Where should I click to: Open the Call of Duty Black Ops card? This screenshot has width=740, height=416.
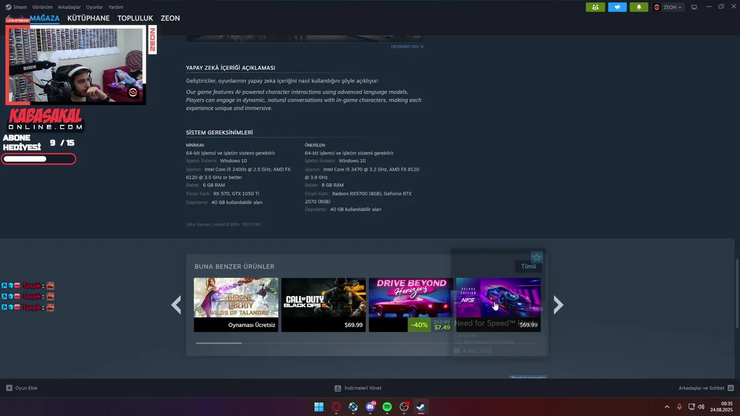click(323, 304)
